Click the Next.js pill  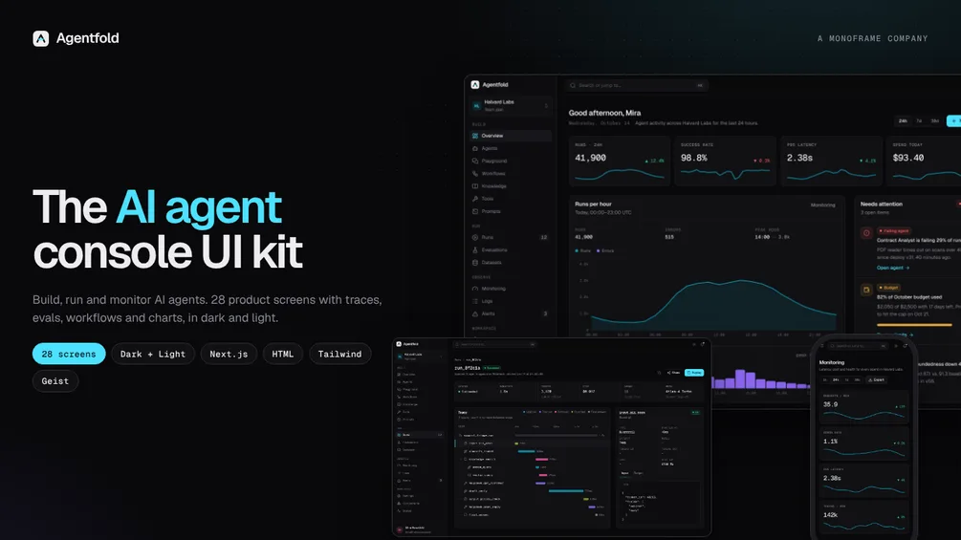point(229,354)
